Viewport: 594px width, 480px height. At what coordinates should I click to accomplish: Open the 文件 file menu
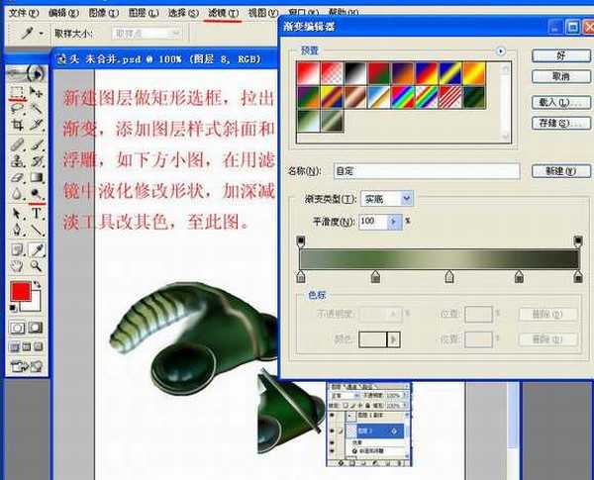21,13
